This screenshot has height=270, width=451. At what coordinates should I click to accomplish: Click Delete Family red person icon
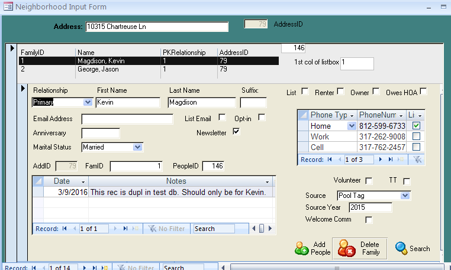[346, 248]
